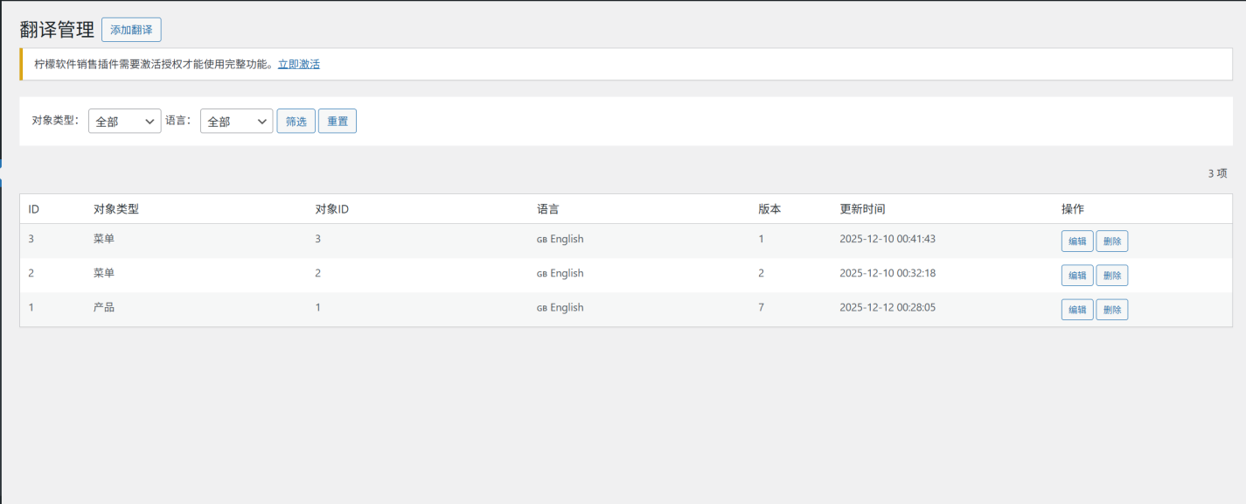Click the 添加翻译 button
Screen dimensions: 1246x504
point(131,30)
